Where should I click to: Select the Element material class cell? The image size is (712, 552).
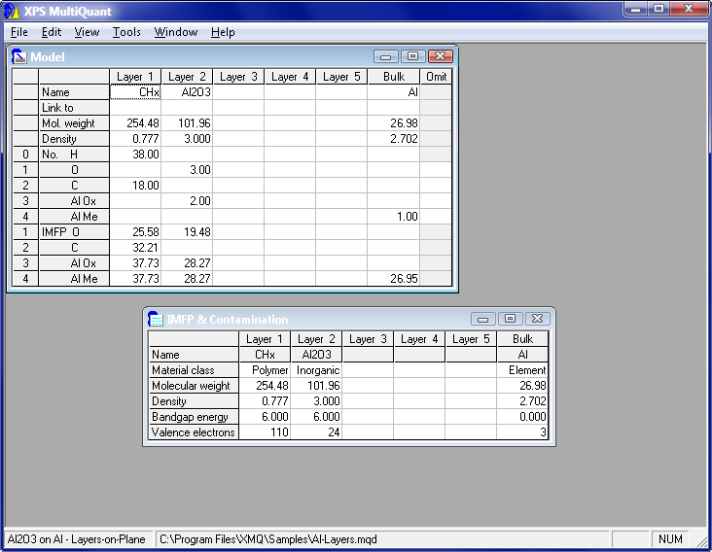522,370
